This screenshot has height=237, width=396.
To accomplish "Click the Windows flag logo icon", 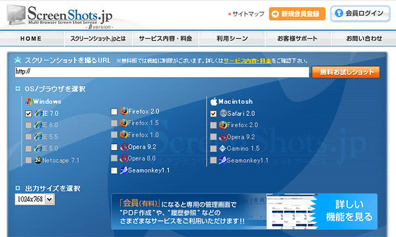I will point(29,101).
